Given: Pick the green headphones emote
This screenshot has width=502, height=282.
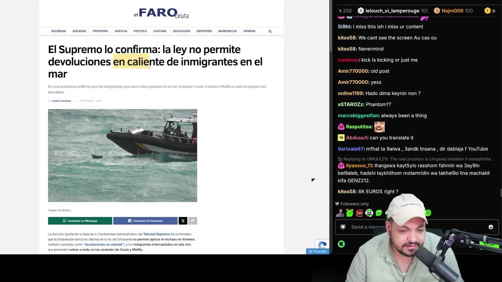Looking at the screenshot, I should (x=369, y=213).
